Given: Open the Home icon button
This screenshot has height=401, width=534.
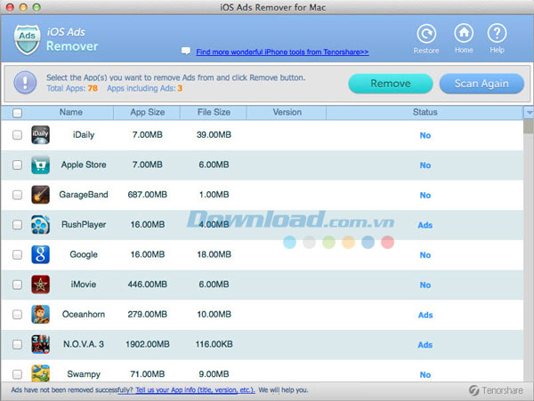Looking at the screenshot, I should click(463, 34).
